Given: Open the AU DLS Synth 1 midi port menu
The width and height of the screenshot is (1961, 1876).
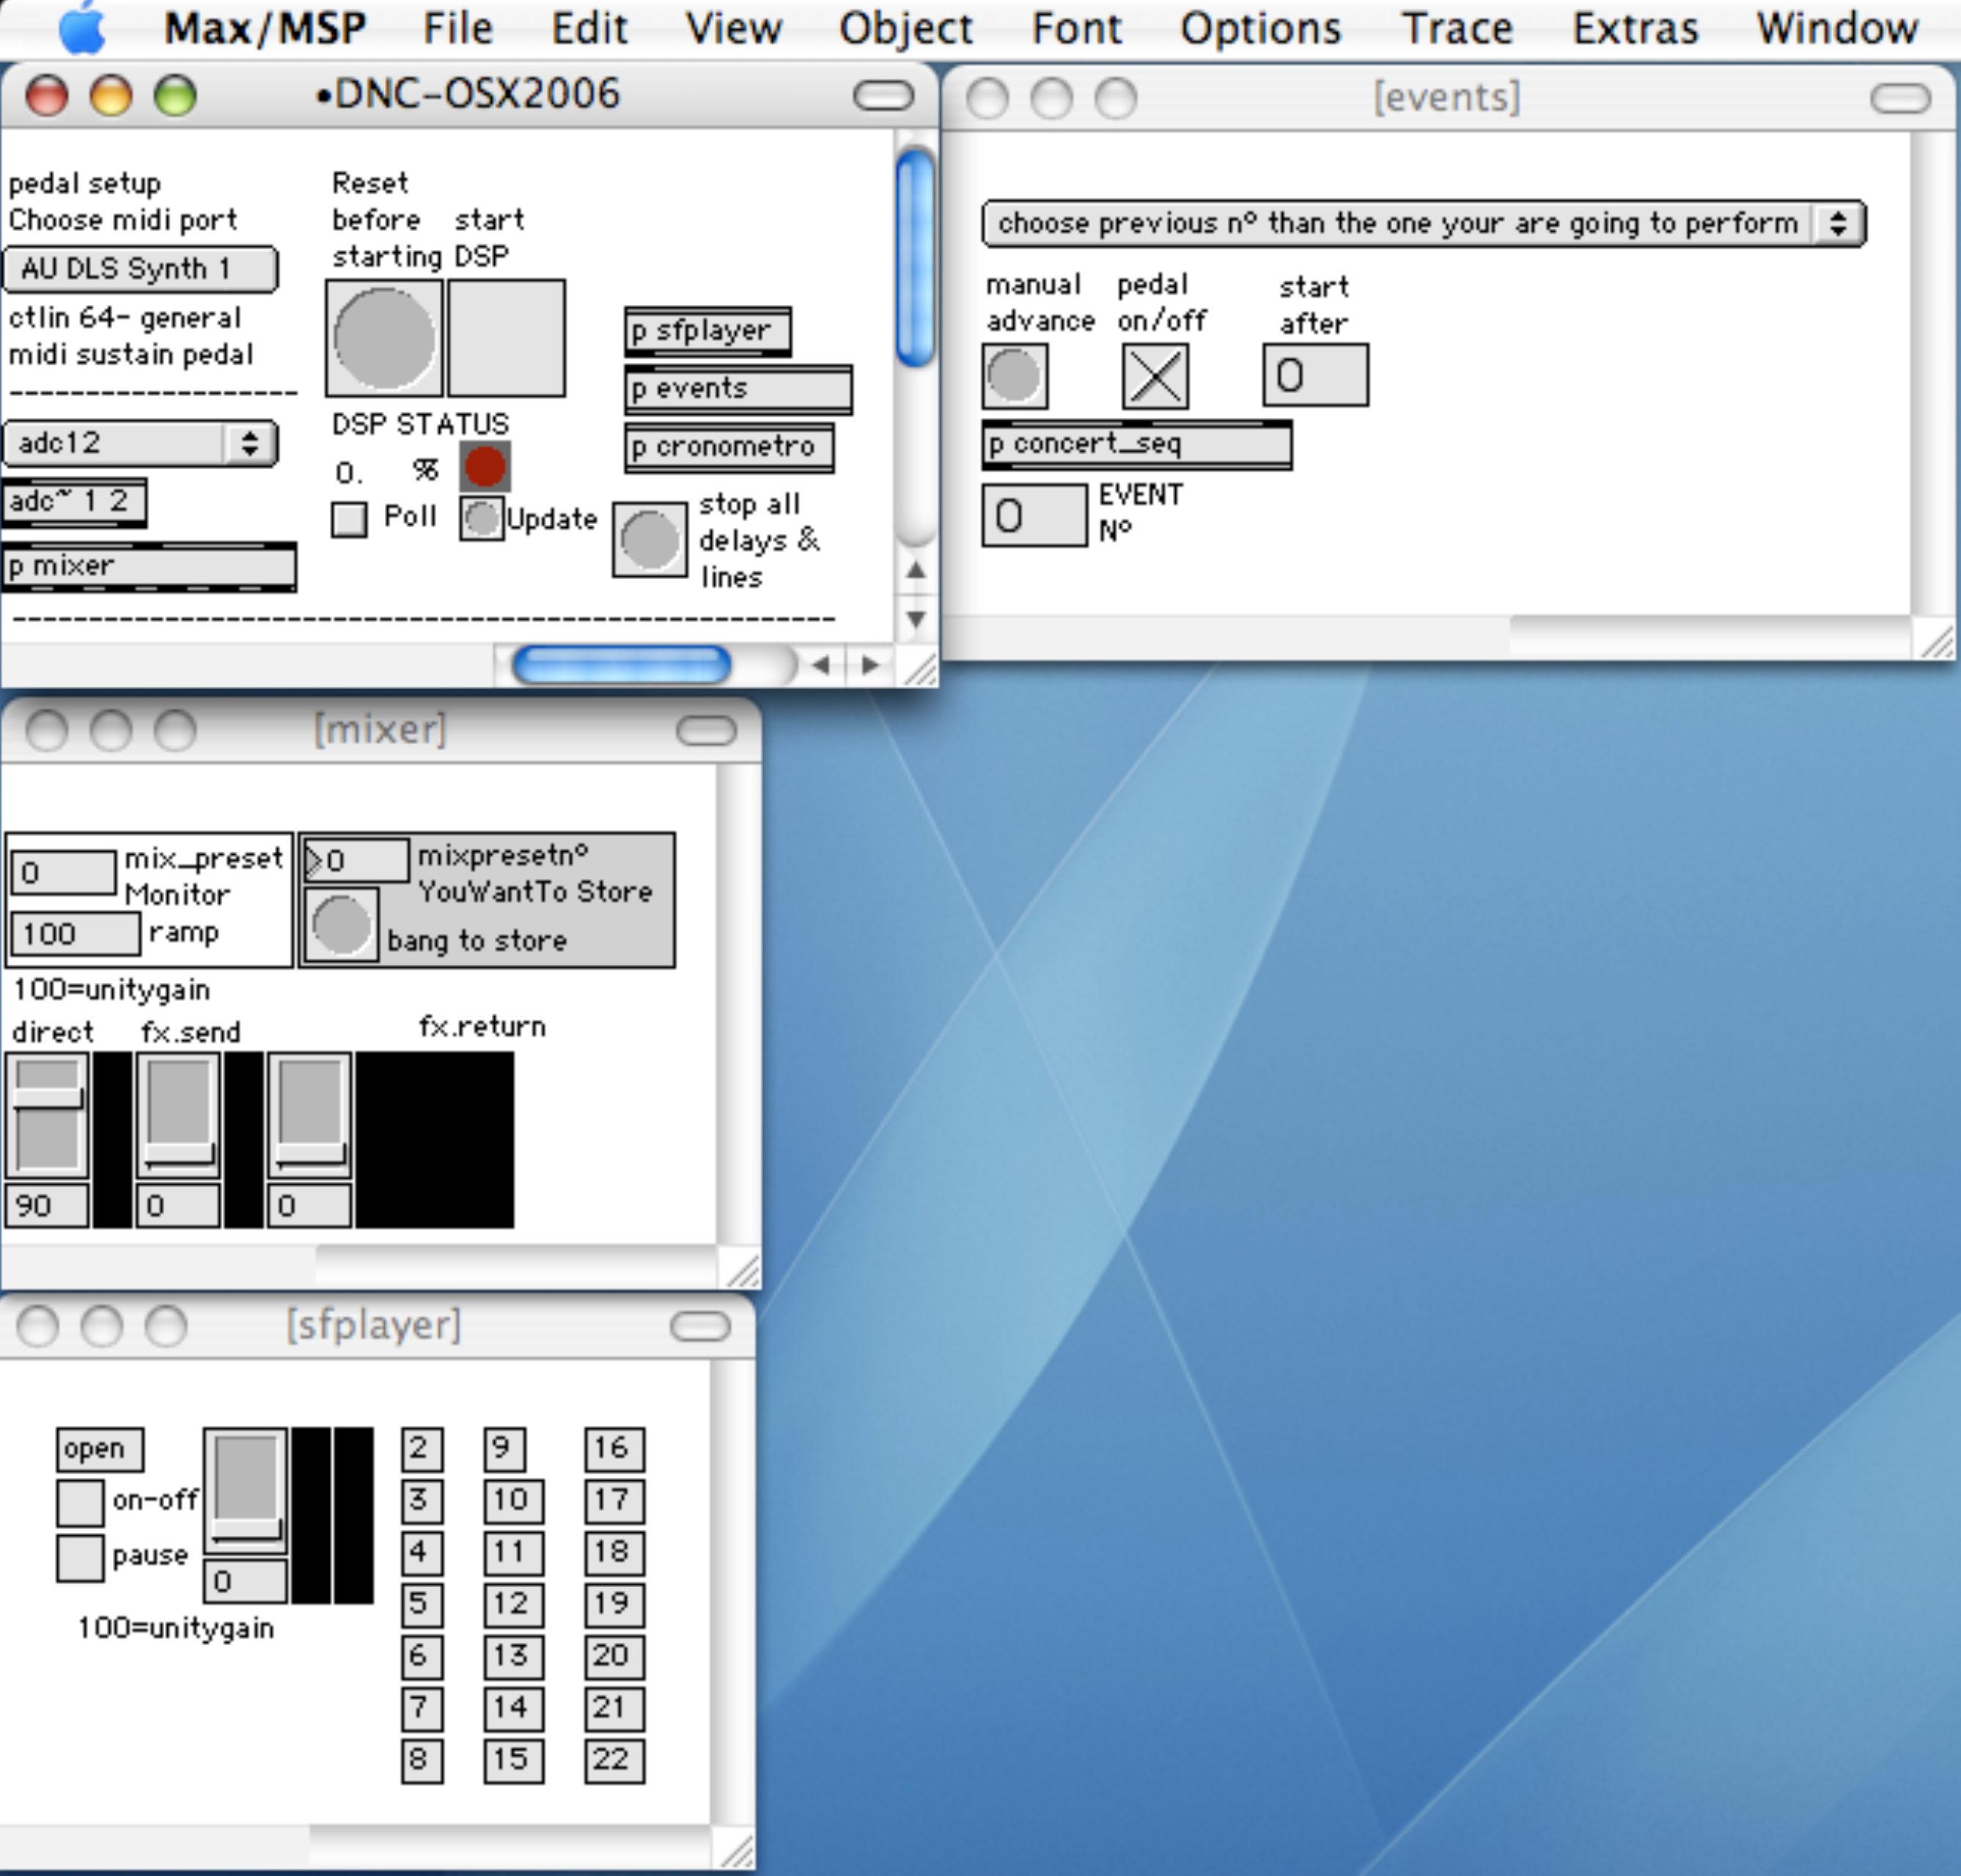Looking at the screenshot, I should point(140,269).
